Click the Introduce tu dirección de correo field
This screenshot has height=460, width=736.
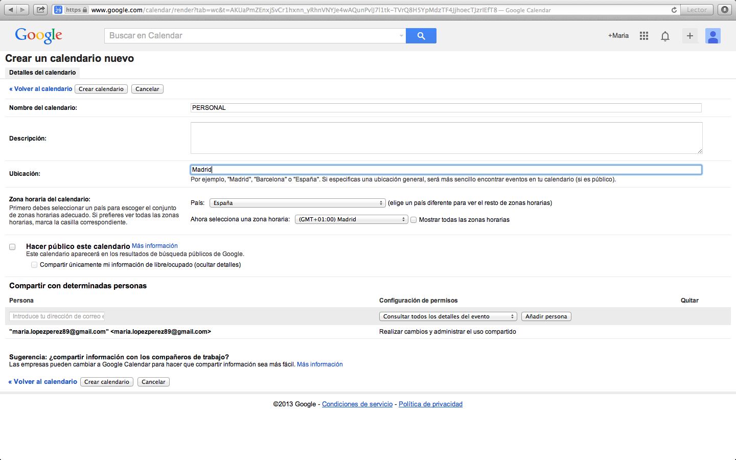tap(57, 316)
